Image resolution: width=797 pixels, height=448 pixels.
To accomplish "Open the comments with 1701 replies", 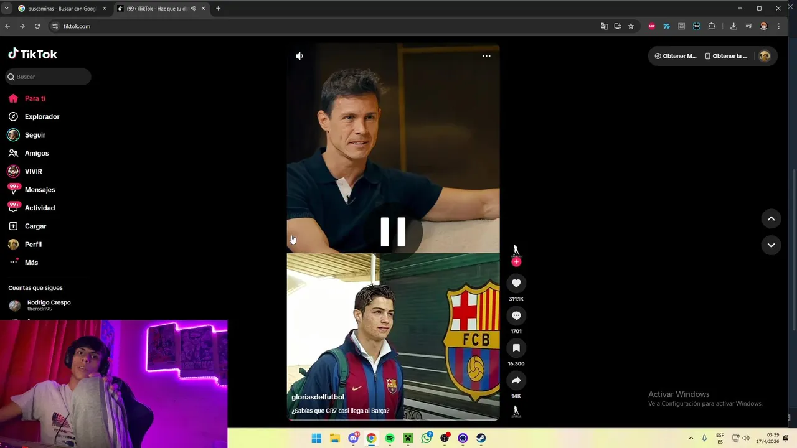I will pyautogui.click(x=516, y=315).
